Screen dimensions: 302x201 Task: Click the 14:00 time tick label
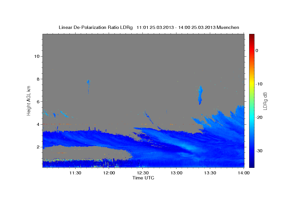(x=244, y=173)
